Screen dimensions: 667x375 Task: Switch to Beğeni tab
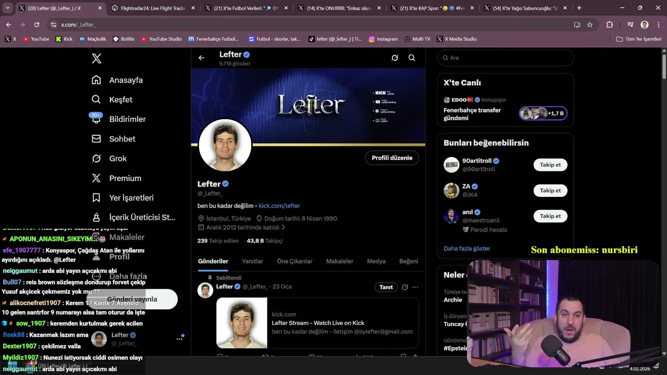pyautogui.click(x=409, y=261)
